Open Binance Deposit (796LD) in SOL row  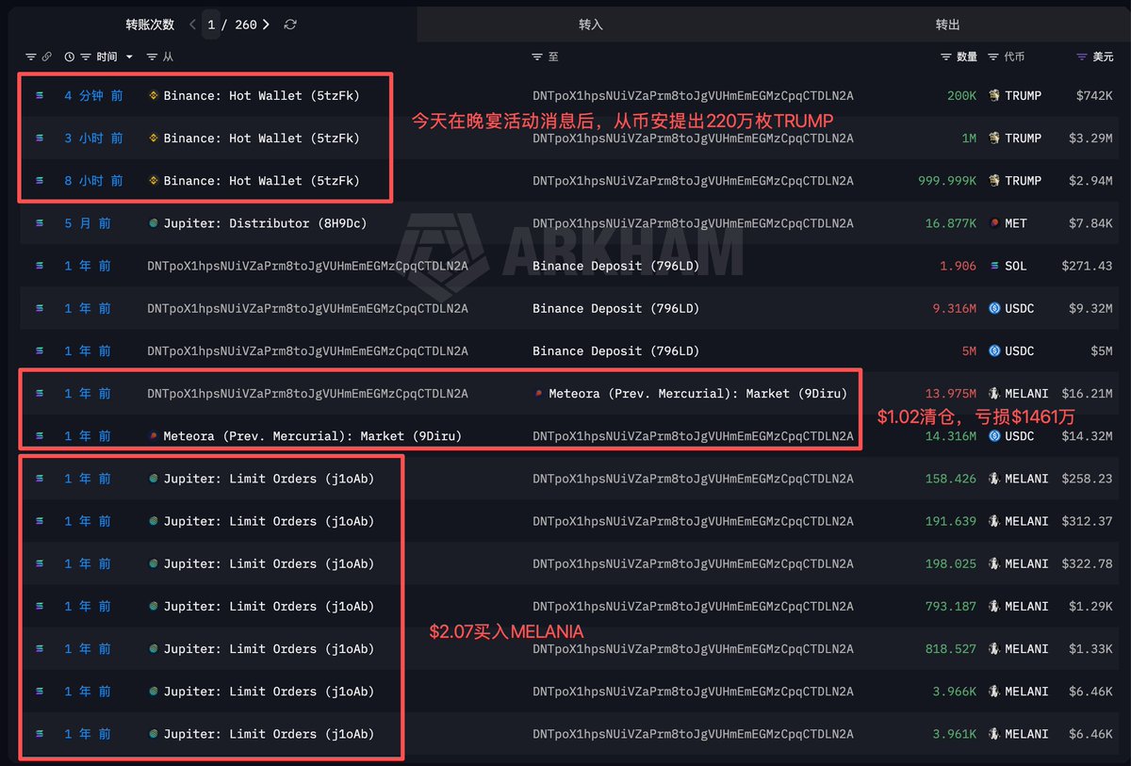(615, 266)
